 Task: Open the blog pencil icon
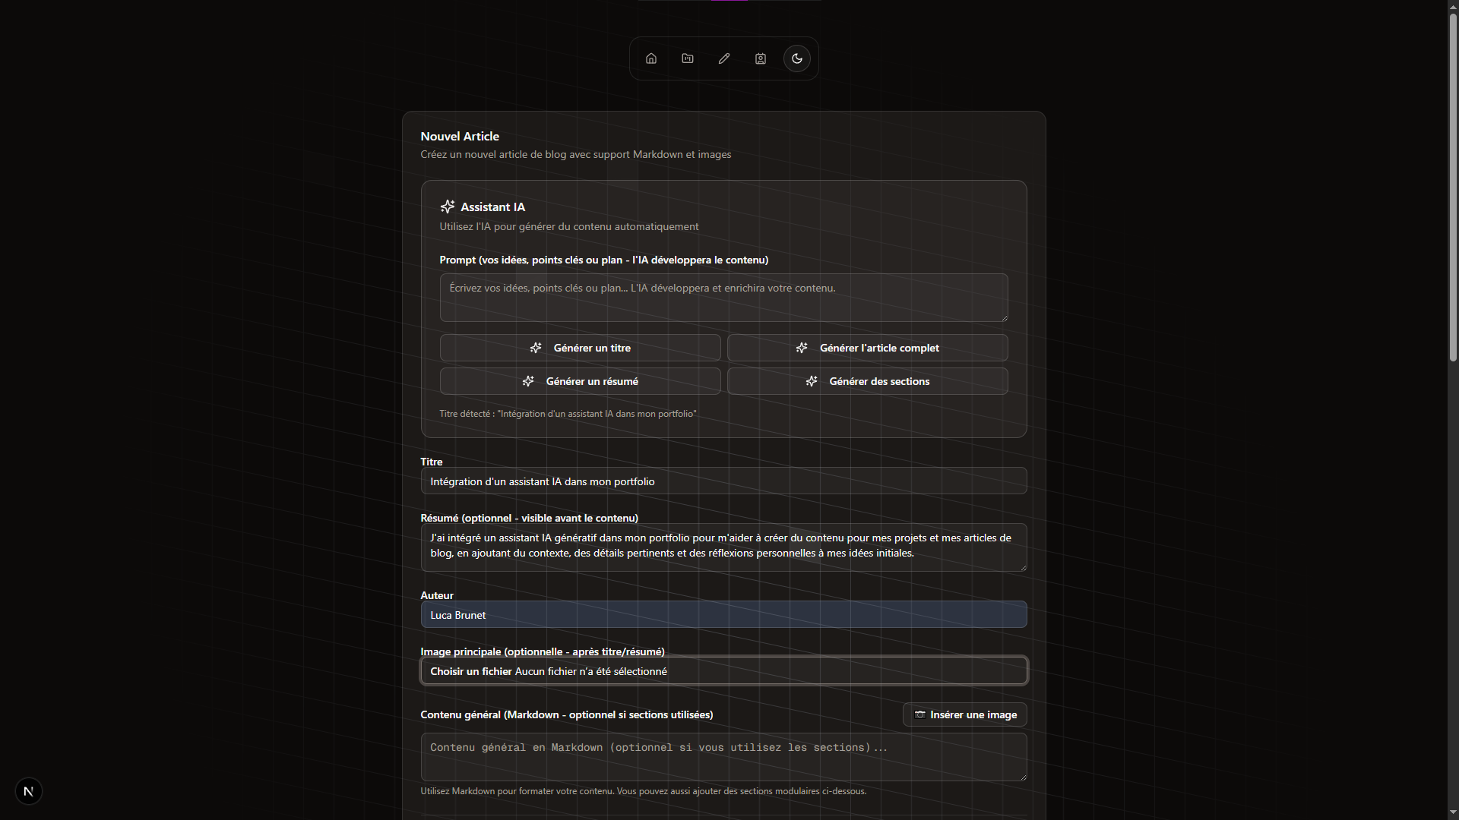(724, 58)
